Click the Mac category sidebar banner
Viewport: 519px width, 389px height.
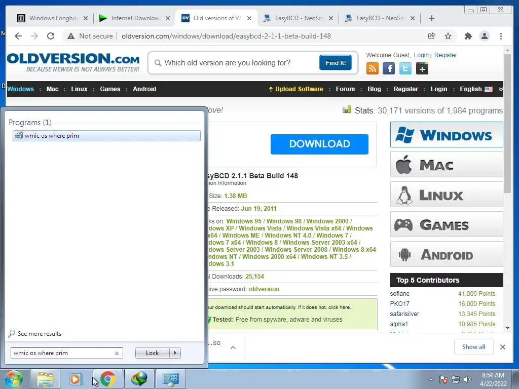447,165
